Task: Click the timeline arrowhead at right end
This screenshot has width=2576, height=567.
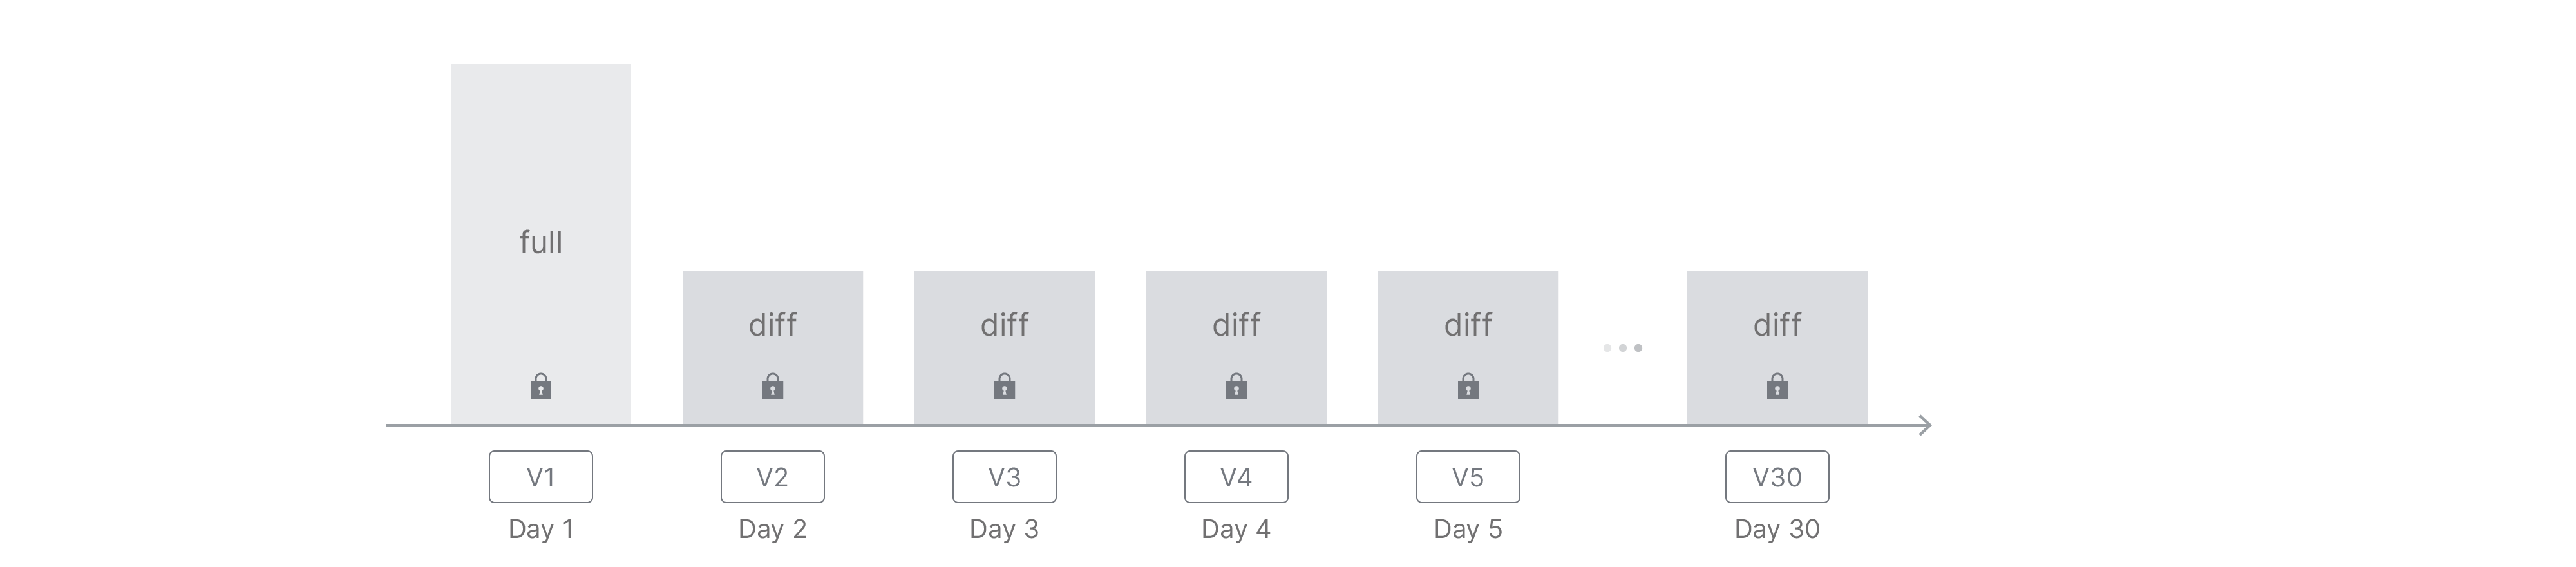Action: [x=1925, y=426]
